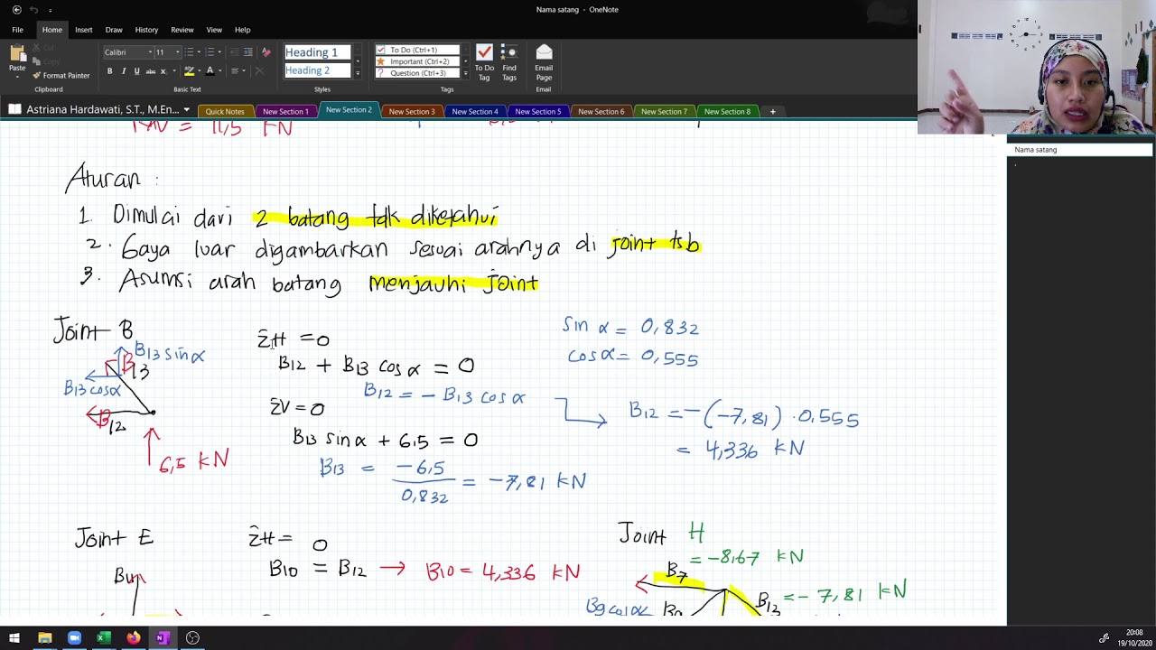The width and height of the screenshot is (1156, 650).
Task: Underline the selected text
Action: [136, 71]
